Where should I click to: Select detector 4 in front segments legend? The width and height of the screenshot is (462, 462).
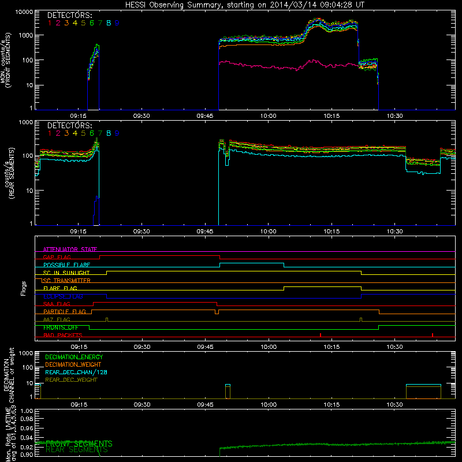tap(75, 23)
